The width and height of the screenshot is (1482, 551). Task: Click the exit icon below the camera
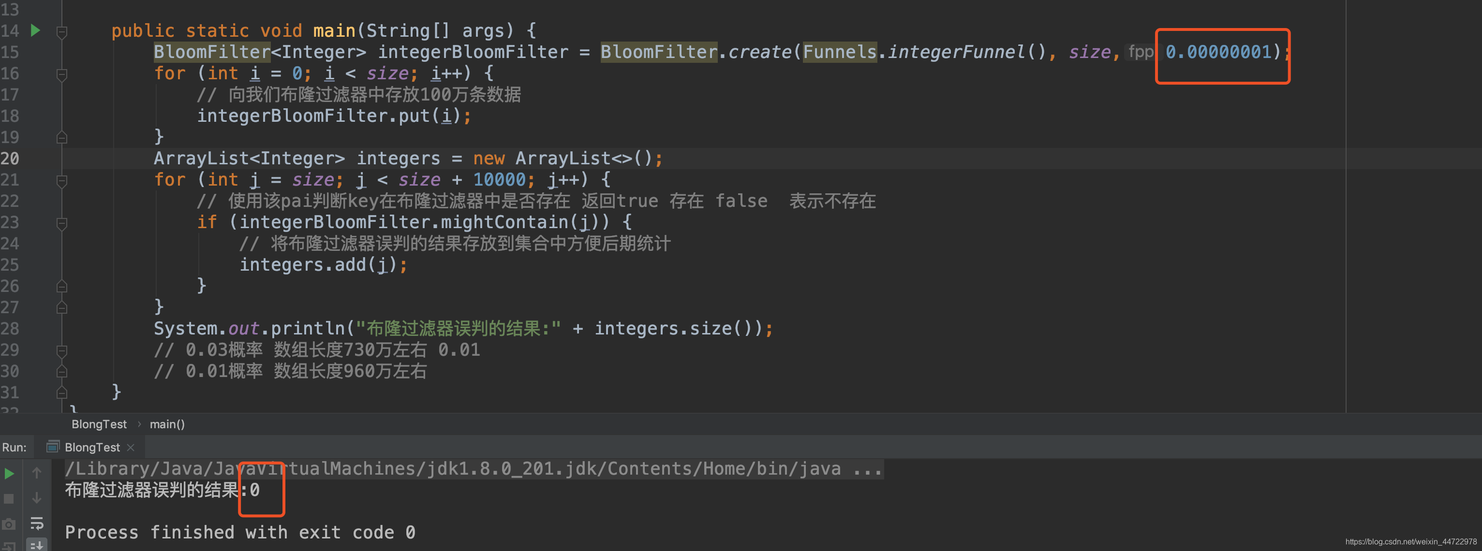[x=9, y=546]
